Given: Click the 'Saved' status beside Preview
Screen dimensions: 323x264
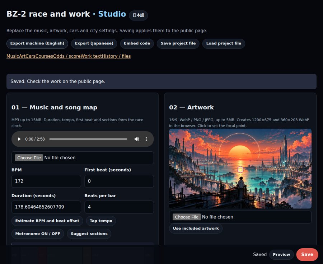Looking at the screenshot, I should [x=260, y=255].
